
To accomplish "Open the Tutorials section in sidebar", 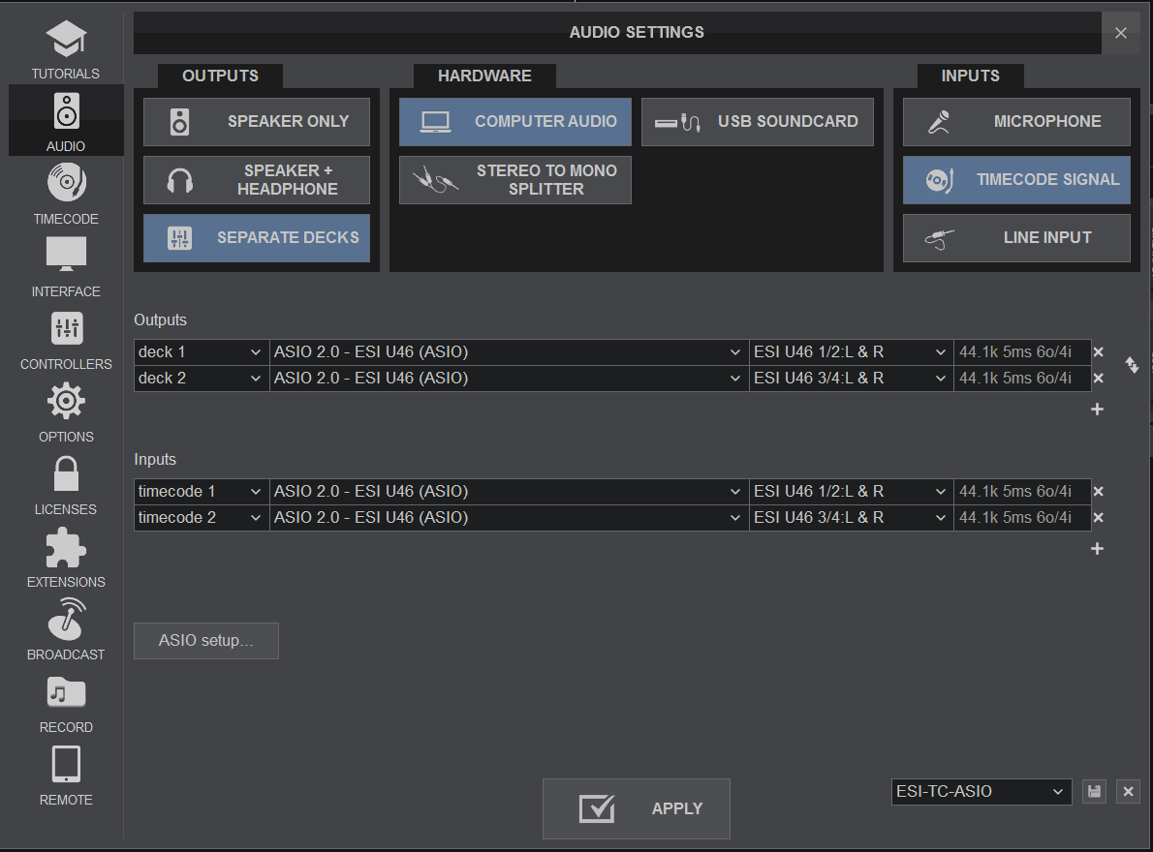I will (x=66, y=49).
